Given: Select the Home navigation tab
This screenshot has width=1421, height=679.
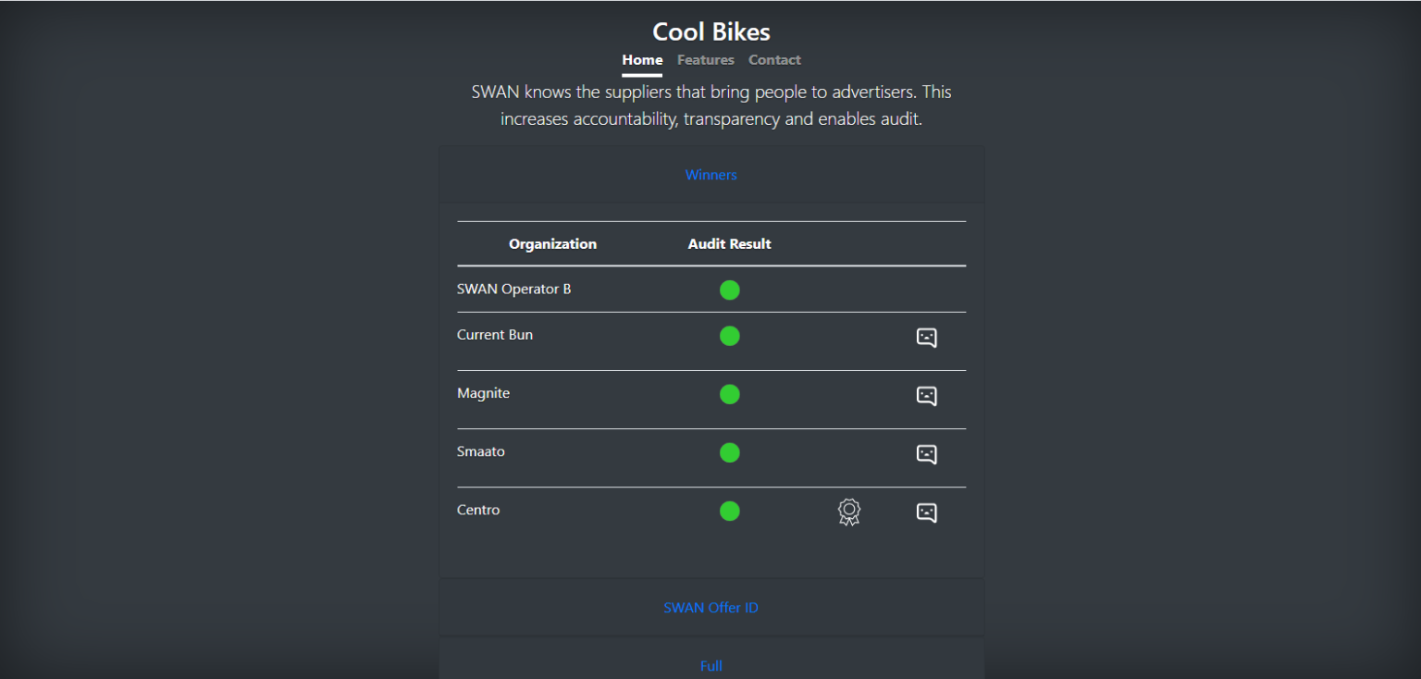Looking at the screenshot, I should [642, 60].
